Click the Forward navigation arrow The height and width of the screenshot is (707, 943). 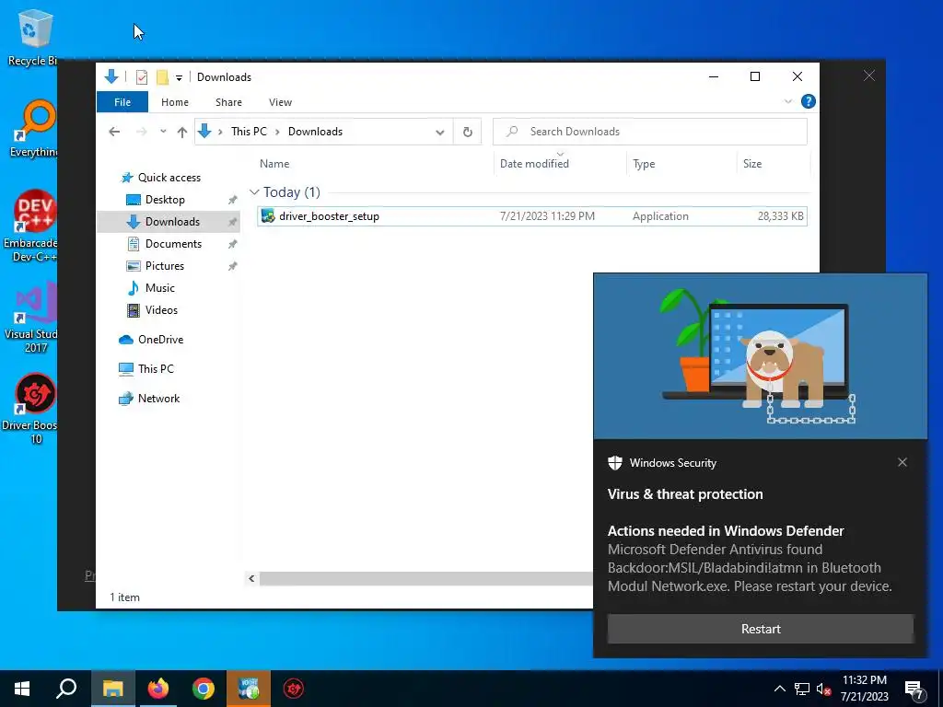(141, 132)
